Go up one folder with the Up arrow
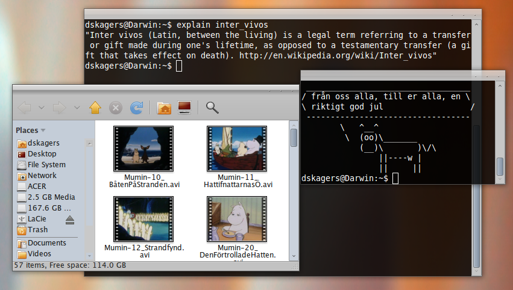This screenshot has width=513, height=290. click(95, 108)
